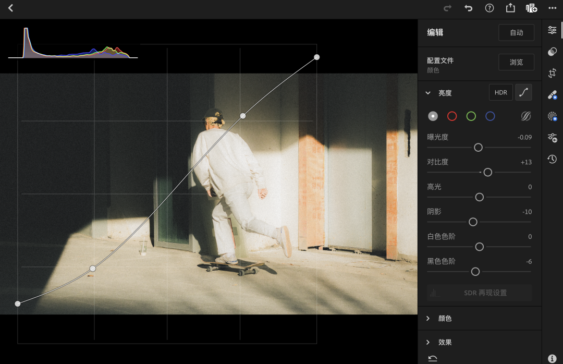Open the Masking tool icon
The width and height of the screenshot is (563, 364).
tap(552, 116)
